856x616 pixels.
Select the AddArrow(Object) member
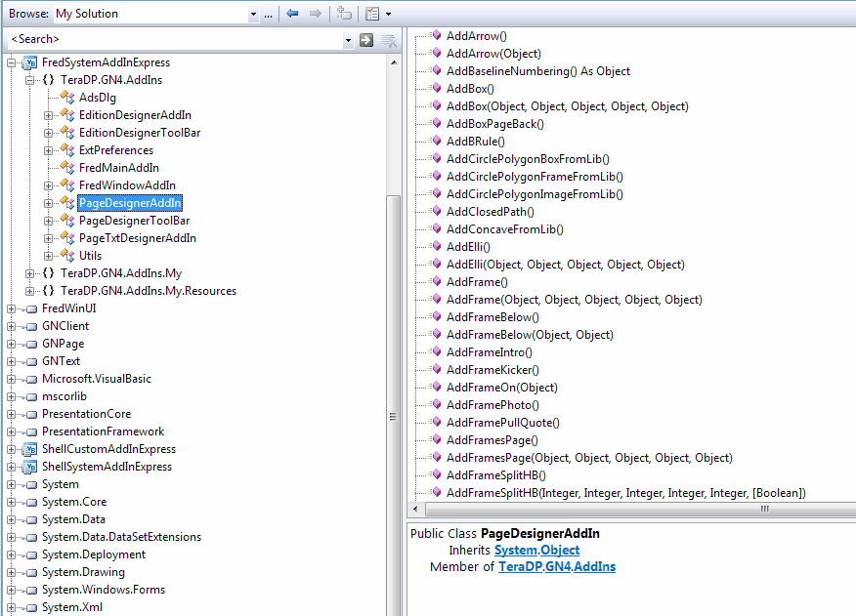494,54
